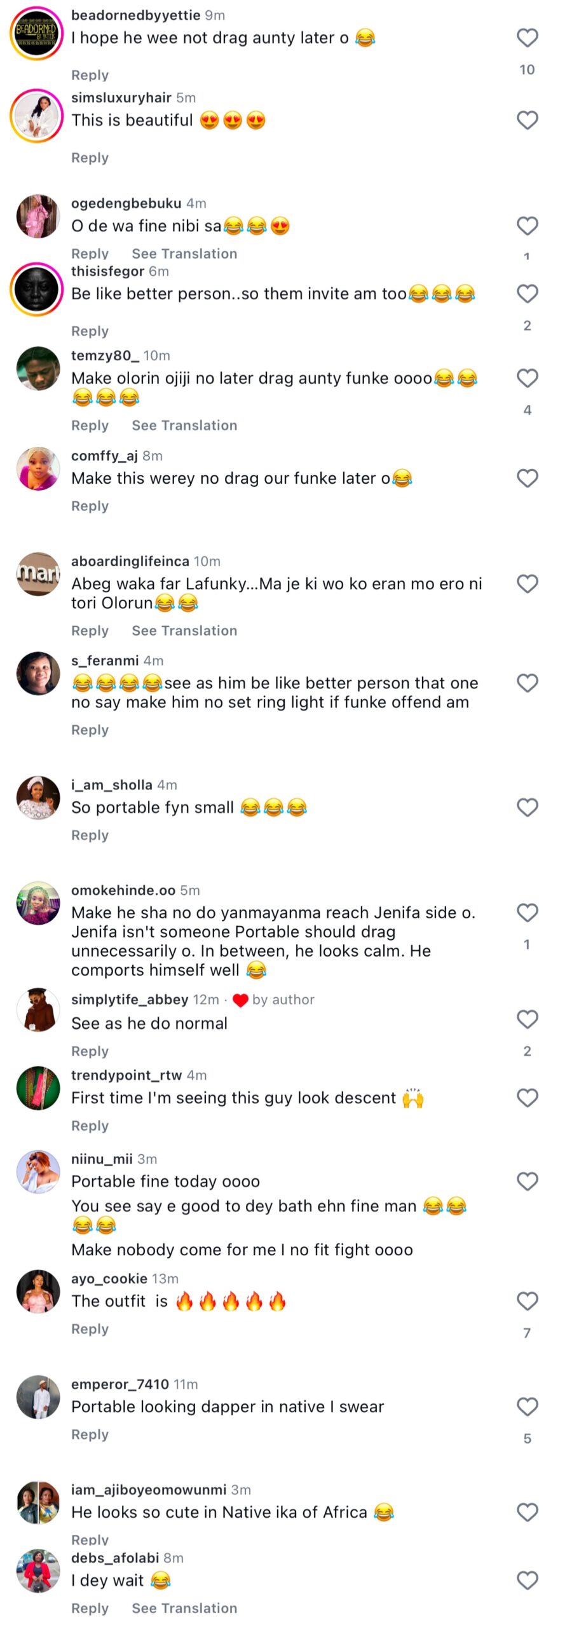
Task: Toggle like on i_am_sholla's comment
Action: pyautogui.click(x=527, y=807)
